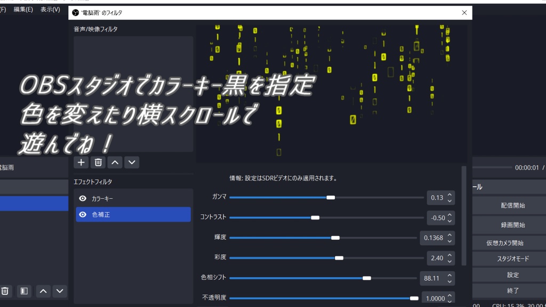The height and width of the screenshot is (307, 546).
Task: Start recording with the 録画開始 button
Action: coord(512,224)
